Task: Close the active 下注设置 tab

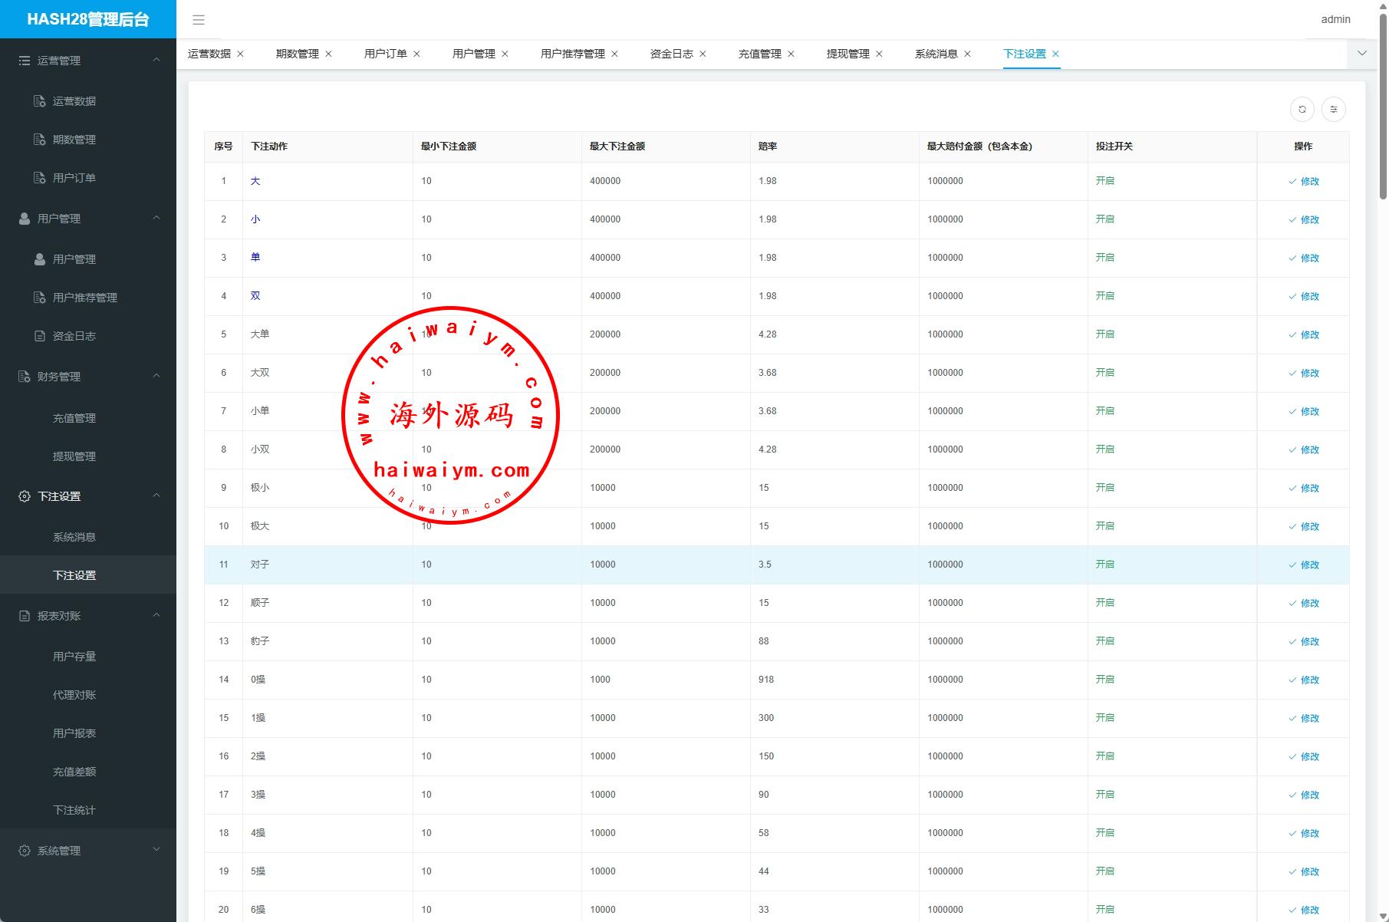Action: click(1055, 54)
